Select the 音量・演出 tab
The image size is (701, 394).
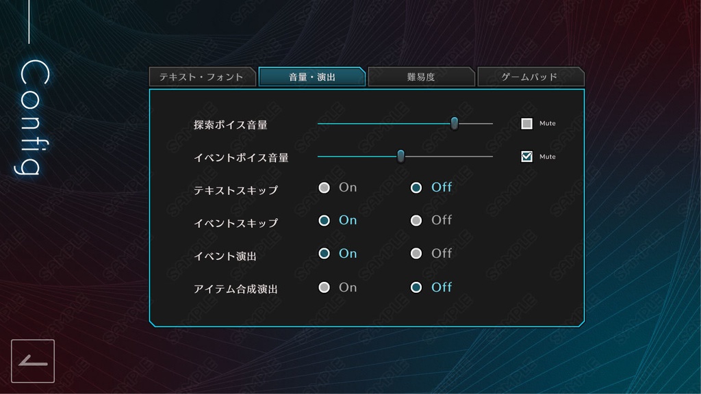(312, 77)
